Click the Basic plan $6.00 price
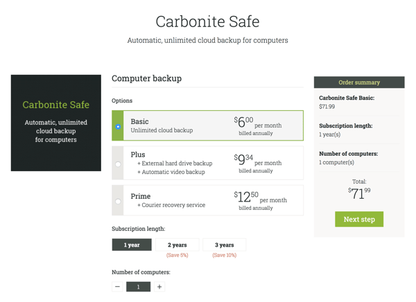 (243, 122)
